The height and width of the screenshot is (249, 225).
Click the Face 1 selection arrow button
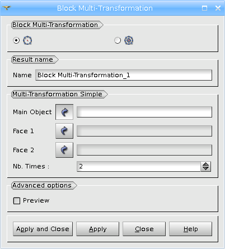[x=64, y=131]
